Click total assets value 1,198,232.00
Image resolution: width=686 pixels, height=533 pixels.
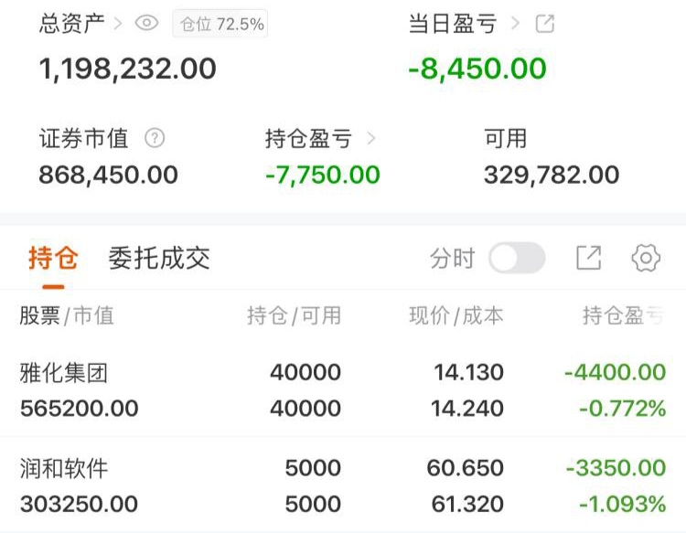[x=127, y=69]
